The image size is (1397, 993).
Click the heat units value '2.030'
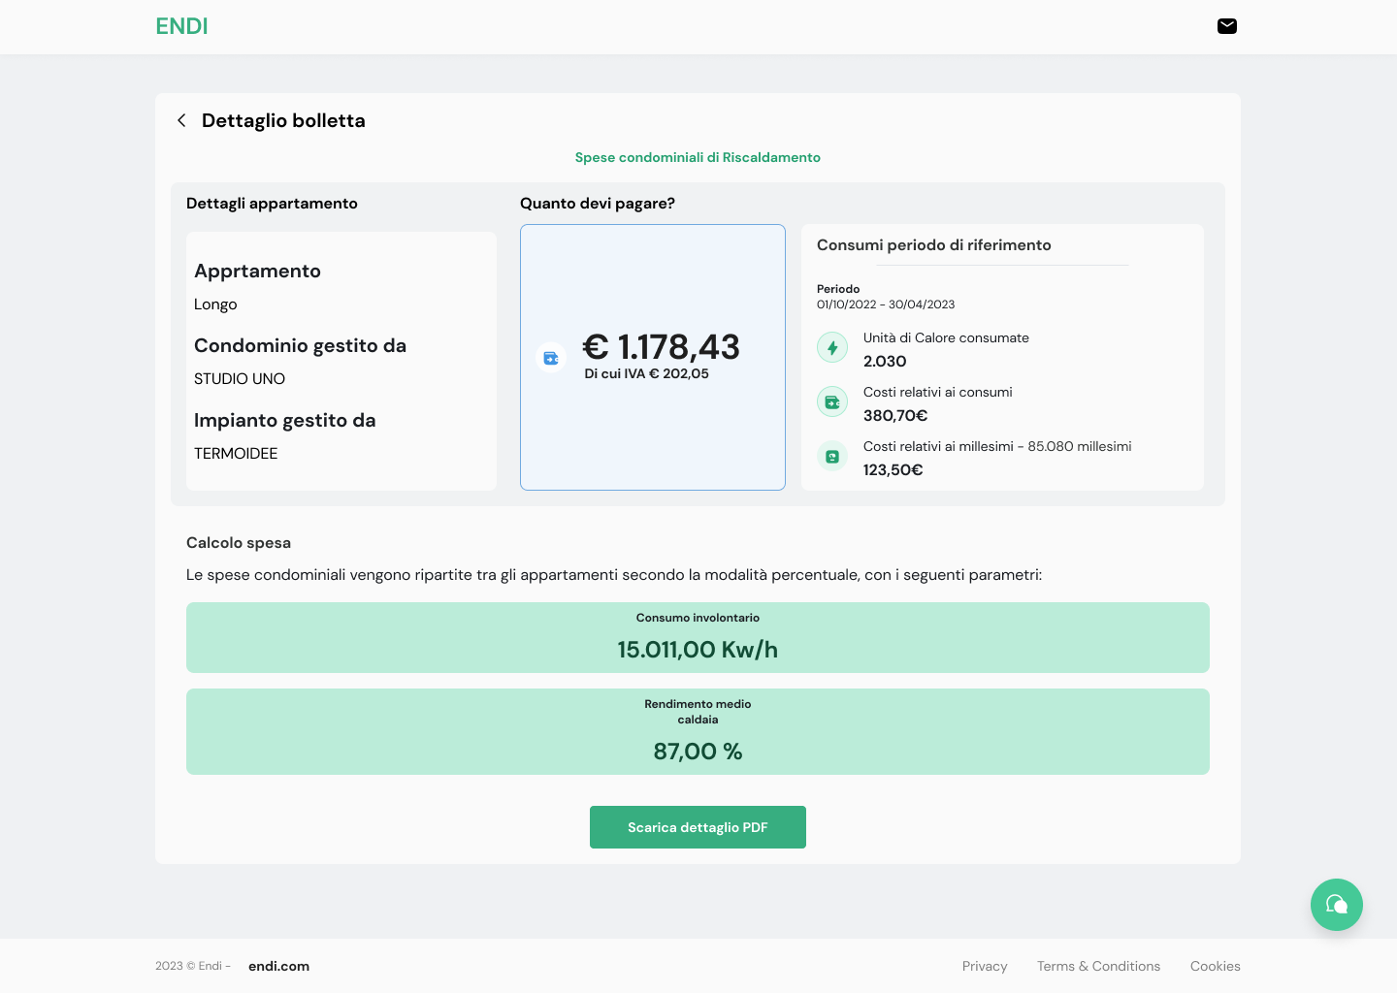885,361
